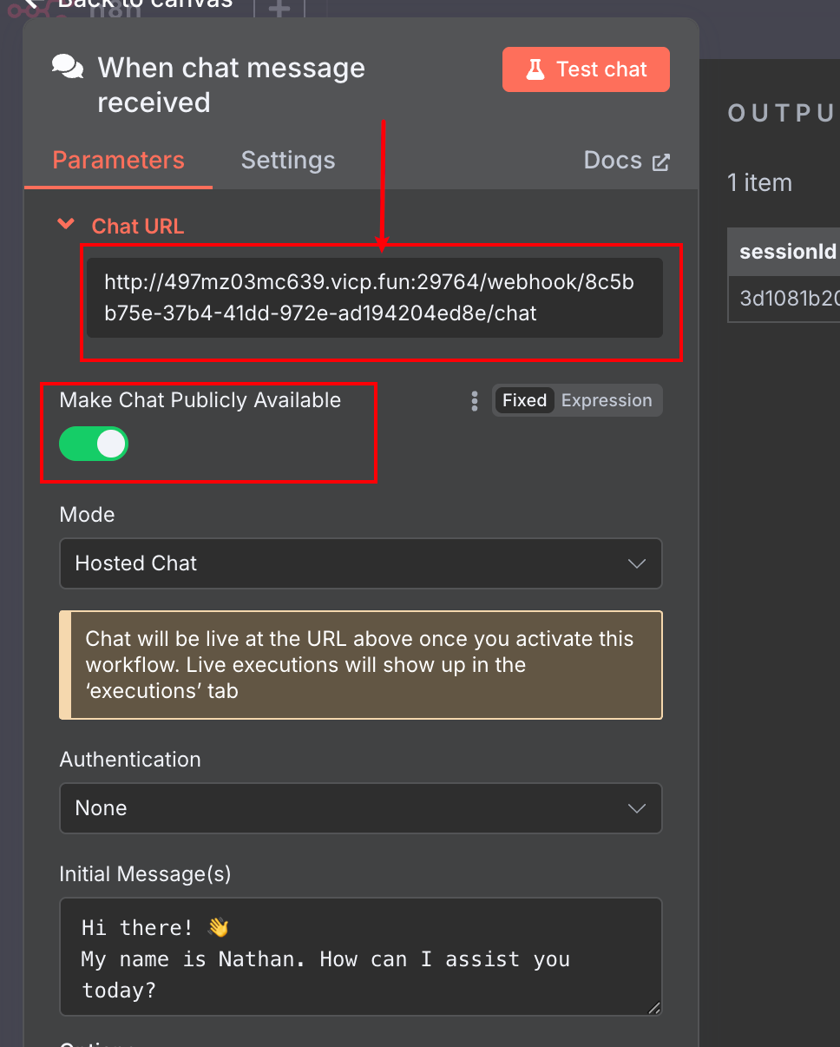
Task: Select the Parameters tab
Action: [x=118, y=161]
